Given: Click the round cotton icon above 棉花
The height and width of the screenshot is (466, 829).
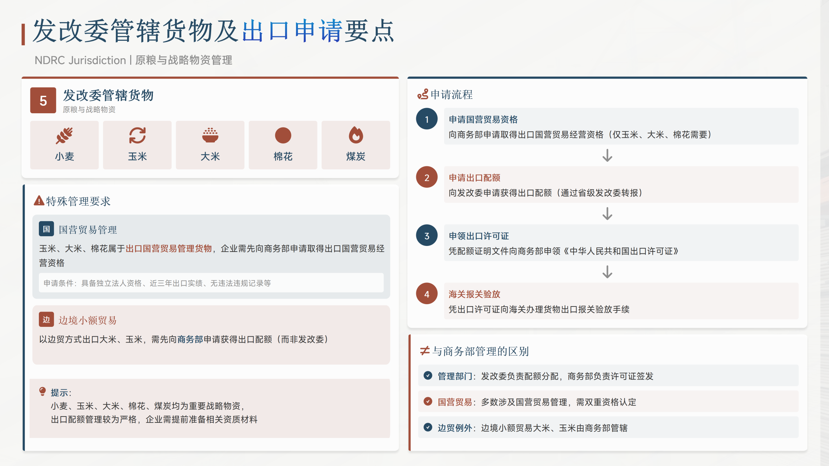Looking at the screenshot, I should (283, 136).
